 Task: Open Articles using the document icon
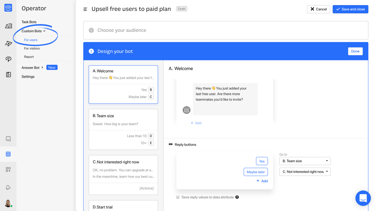point(8,74)
